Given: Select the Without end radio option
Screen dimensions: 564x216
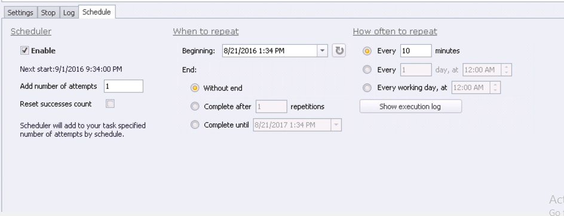Looking at the screenshot, I should 195,88.
